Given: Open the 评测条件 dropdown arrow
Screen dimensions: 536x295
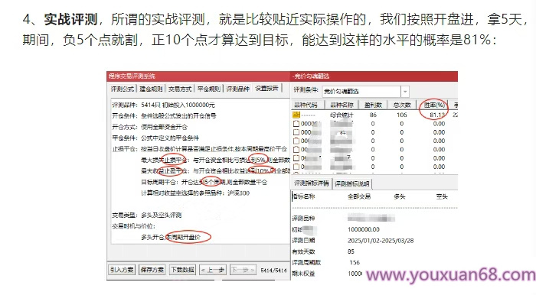Looking at the screenshot, I should [x=405, y=92].
